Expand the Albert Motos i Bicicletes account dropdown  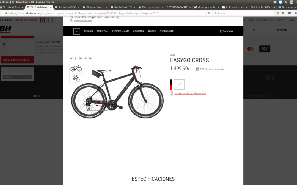267,20
